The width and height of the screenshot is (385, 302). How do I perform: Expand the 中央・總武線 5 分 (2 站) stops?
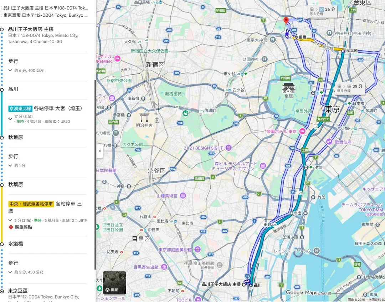(x=10, y=220)
